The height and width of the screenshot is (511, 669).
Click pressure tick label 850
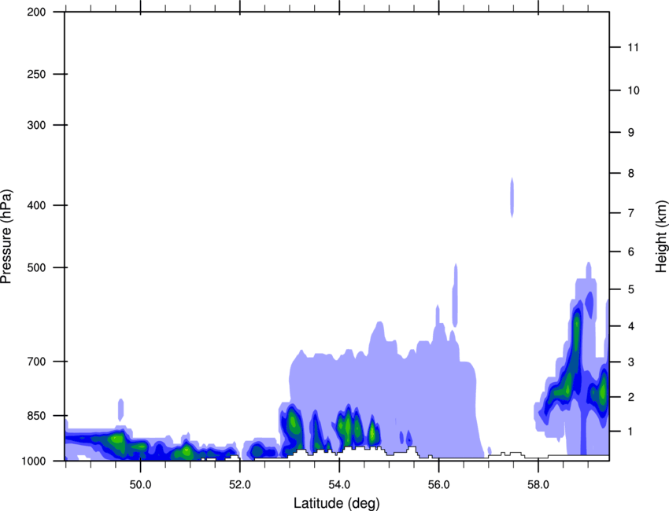point(36,416)
